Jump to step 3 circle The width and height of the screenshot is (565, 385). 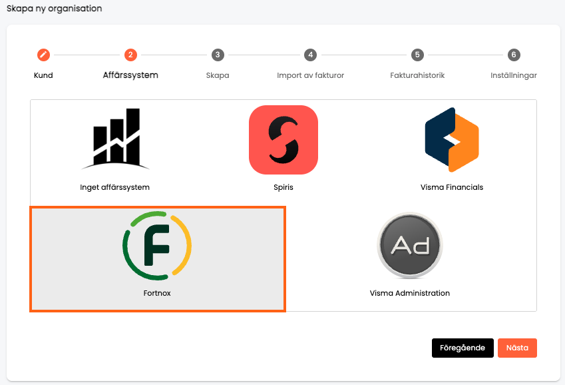click(x=218, y=55)
